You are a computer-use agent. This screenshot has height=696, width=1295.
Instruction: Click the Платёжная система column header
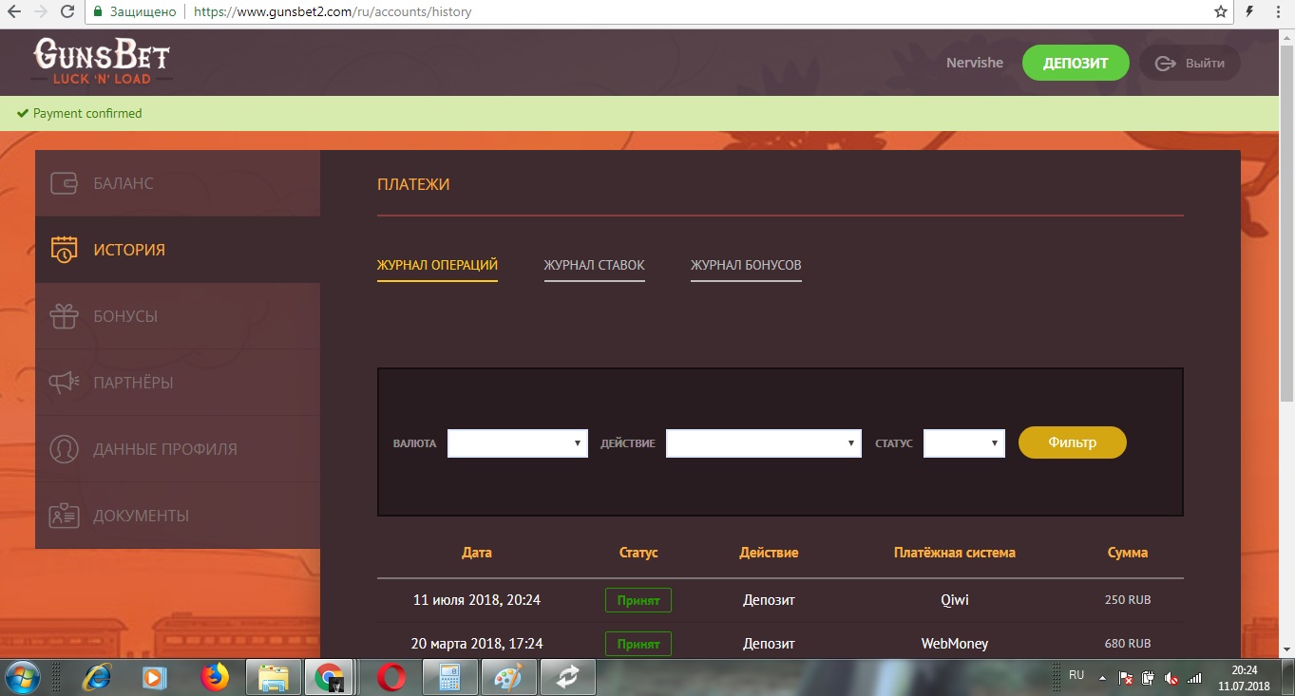(955, 553)
